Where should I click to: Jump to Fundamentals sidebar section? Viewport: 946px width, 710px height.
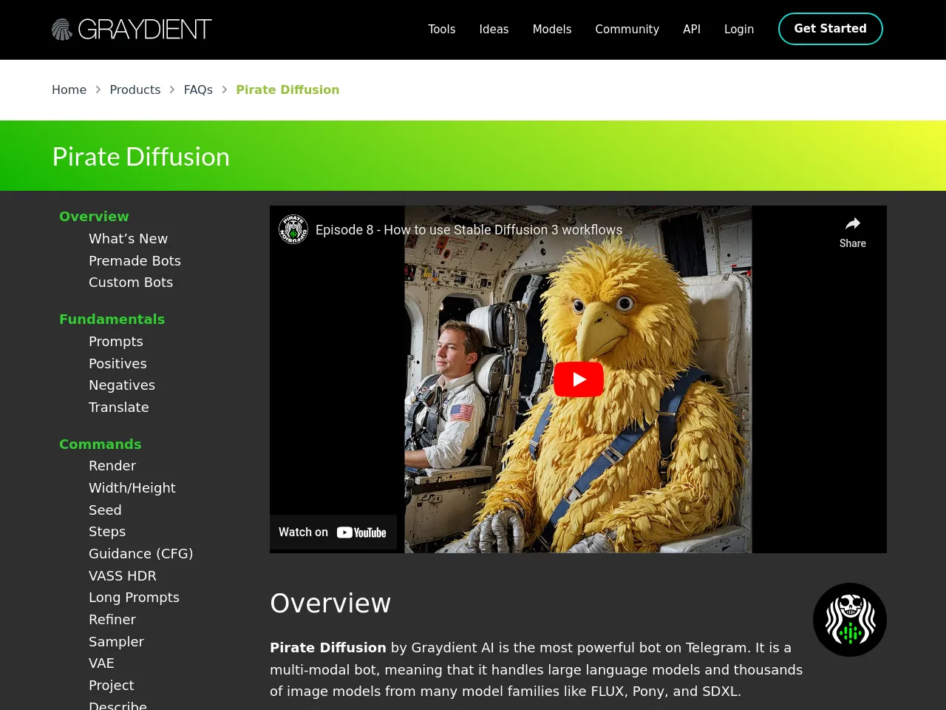[112, 319]
